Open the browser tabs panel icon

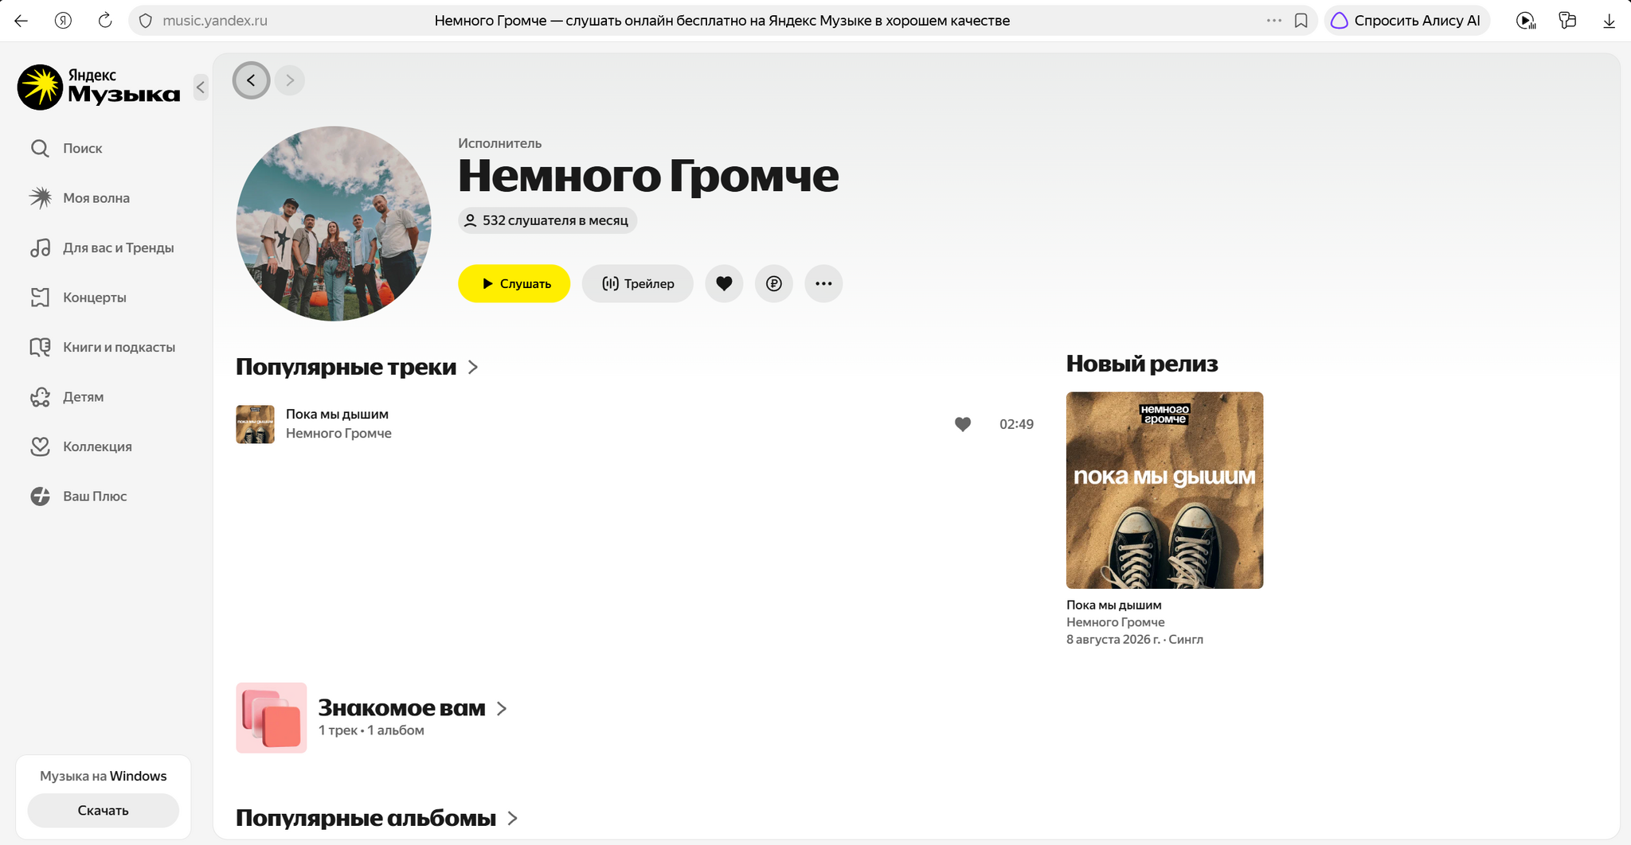coord(1567,21)
